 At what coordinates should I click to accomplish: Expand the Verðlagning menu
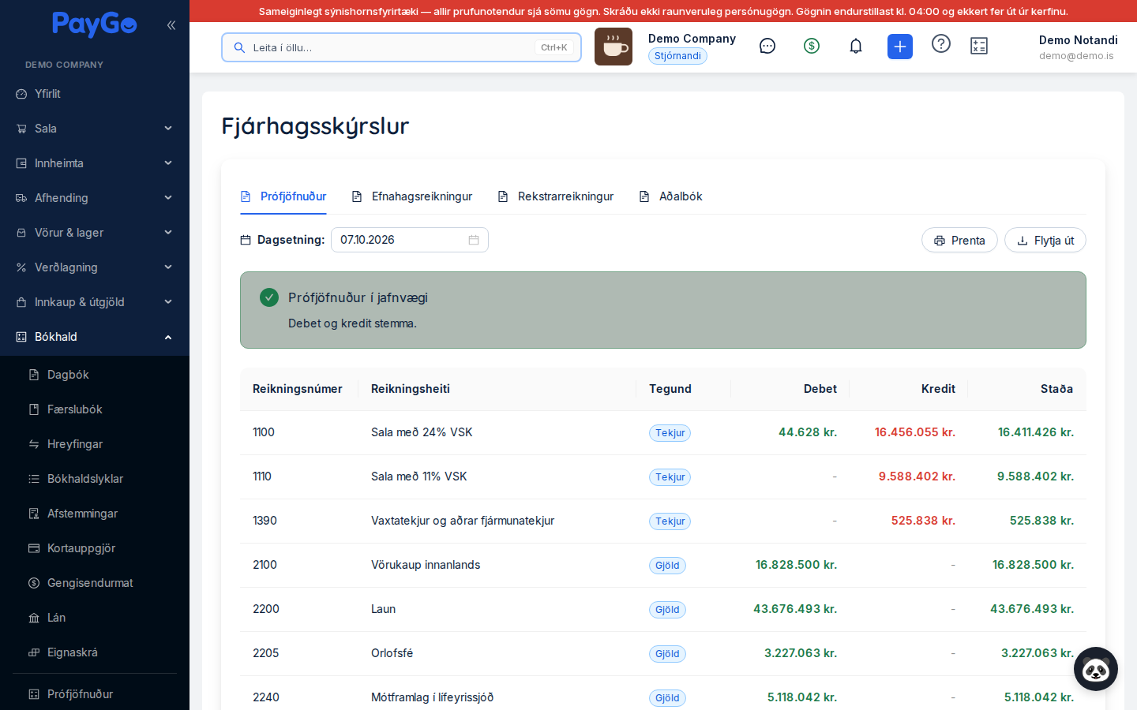[x=95, y=267]
